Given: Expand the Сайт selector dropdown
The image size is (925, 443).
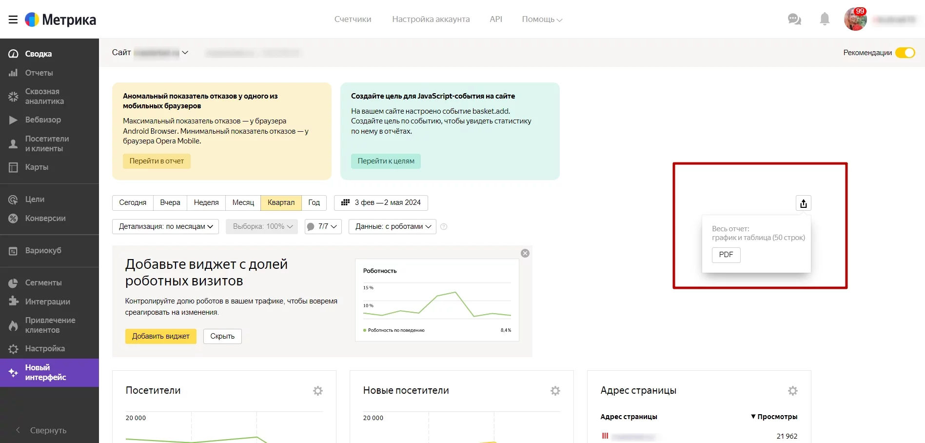Looking at the screenshot, I should point(185,53).
